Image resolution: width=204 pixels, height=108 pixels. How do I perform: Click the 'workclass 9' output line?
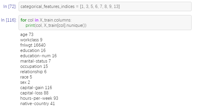tap(31, 40)
